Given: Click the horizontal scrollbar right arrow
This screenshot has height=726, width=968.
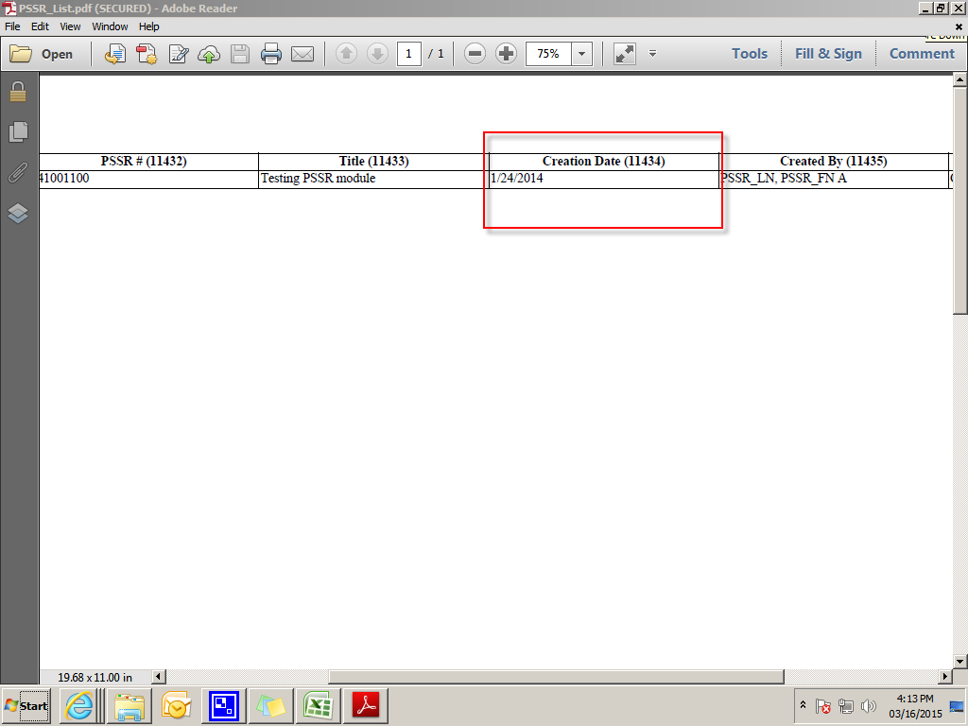Looking at the screenshot, I should pos(945,677).
